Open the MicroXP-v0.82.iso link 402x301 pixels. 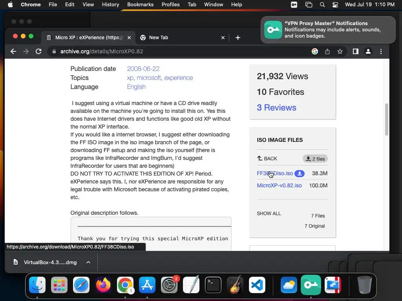279,185
